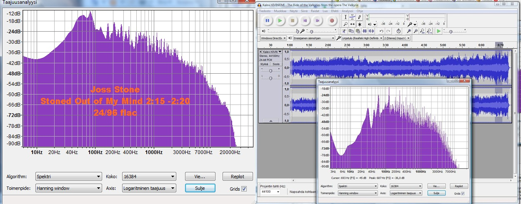Adjust the input microphone volume slider
This screenshot has width=521, height=204.
coord(311,32)
